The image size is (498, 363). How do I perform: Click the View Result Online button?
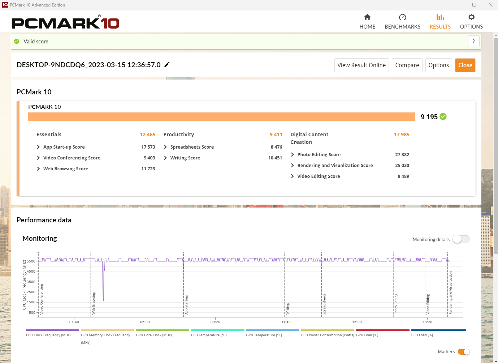pyautogui.click(x=361, y=65)
